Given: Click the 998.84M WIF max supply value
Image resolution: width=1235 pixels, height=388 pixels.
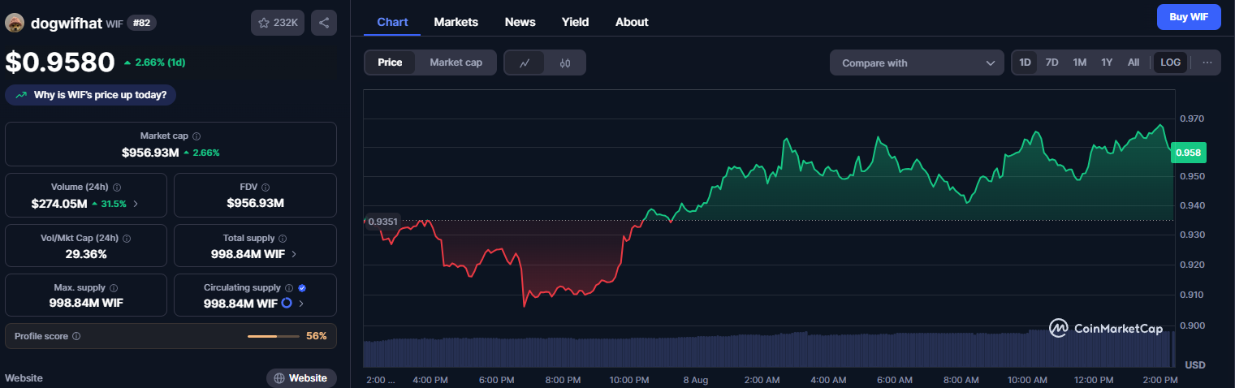Looking at the screenshot, I should 86,304.
